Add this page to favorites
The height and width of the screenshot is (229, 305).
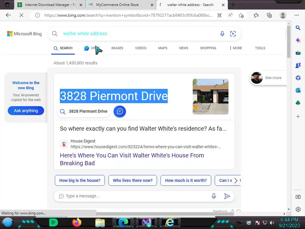[x=241, y=15]
